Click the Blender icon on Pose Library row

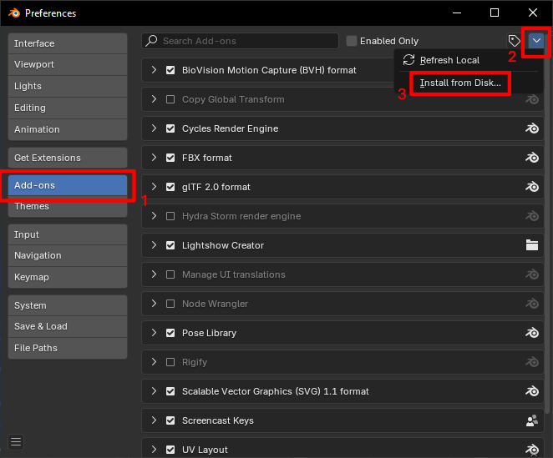click(x=532, y=333)
